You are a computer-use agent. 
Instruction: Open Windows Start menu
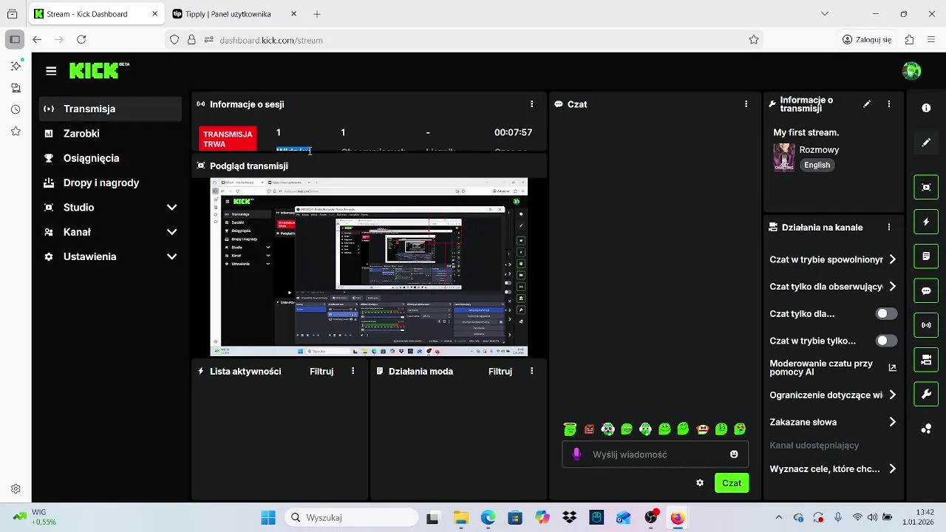[268, 517]
